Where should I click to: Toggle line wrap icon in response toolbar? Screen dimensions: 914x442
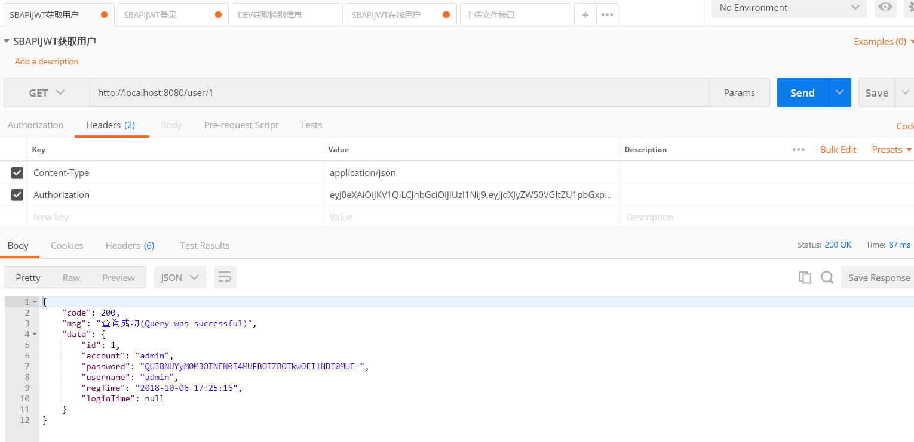[225, 277]
